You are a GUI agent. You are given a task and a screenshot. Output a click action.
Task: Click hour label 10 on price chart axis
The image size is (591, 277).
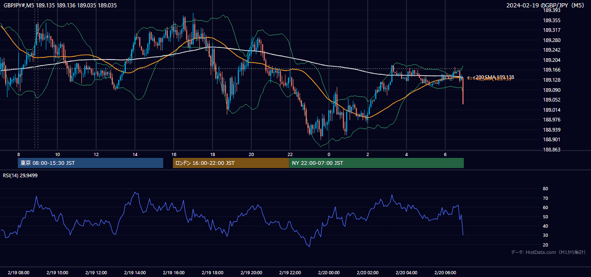(x=57, y=154)
